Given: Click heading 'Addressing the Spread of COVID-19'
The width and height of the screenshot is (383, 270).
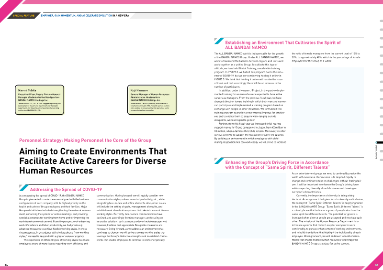Looking at the screenshot, I should [66, 190].
